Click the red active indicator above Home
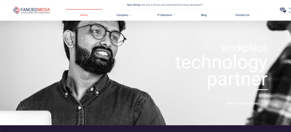291x132 pixels. coord(84,9)
